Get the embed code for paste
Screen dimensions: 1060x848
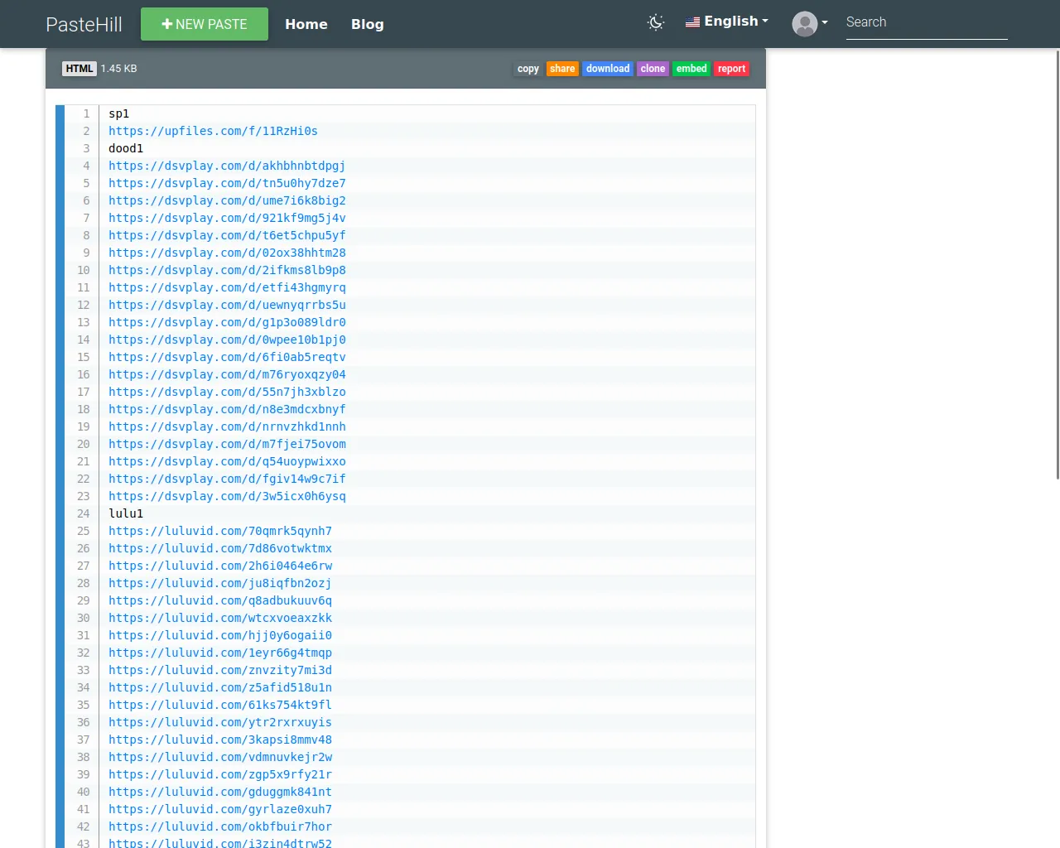pos(691,69)
